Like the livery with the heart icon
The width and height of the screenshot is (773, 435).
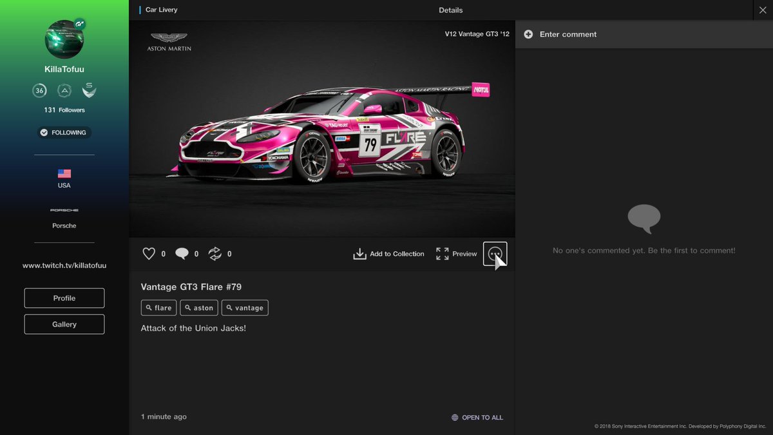149,254
